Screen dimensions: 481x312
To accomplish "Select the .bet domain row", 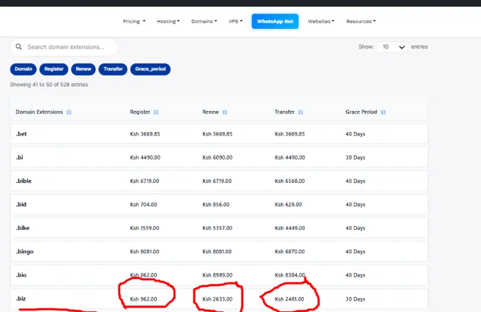I will pos(219,134).
